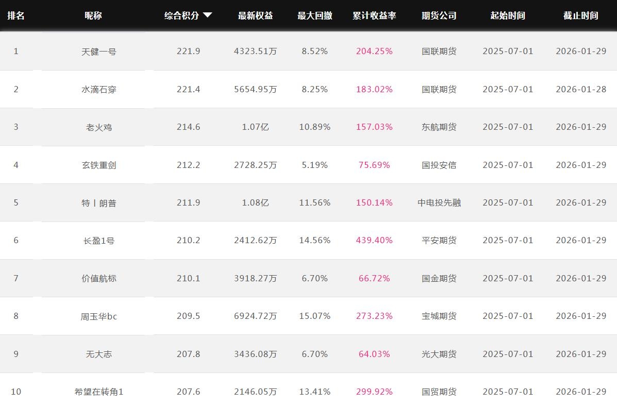Image resolution: width=617 pixels, height=407 pixels.
Task: Click on nickname 价值航标
Action: coord(98,278)
